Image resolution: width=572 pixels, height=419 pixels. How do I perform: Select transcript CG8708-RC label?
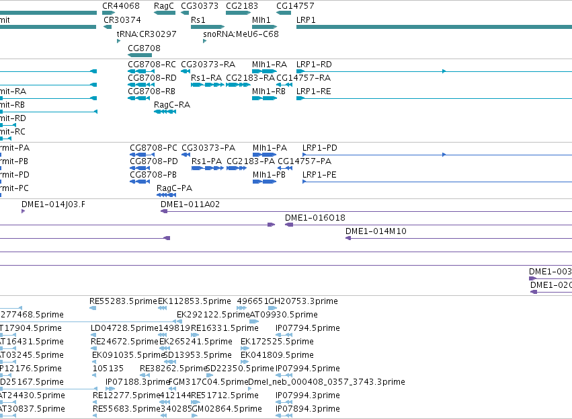click(152, 65)
